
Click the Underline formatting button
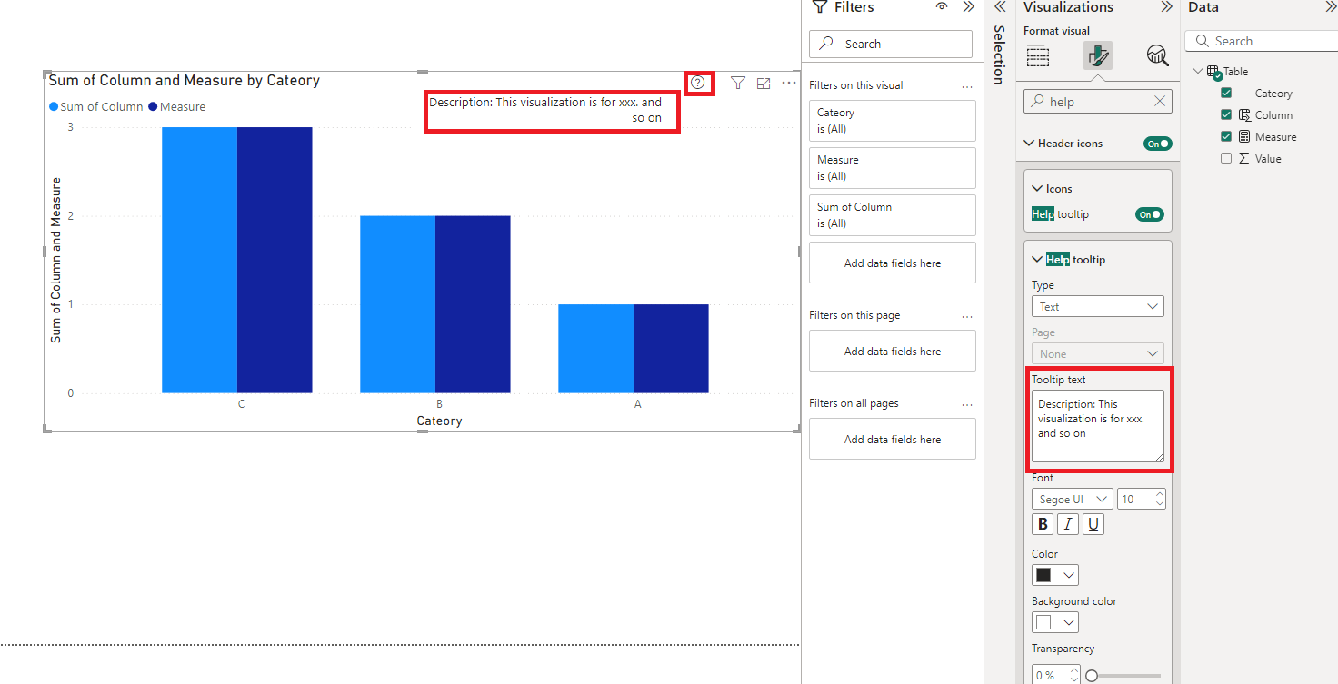point(1093,524)
